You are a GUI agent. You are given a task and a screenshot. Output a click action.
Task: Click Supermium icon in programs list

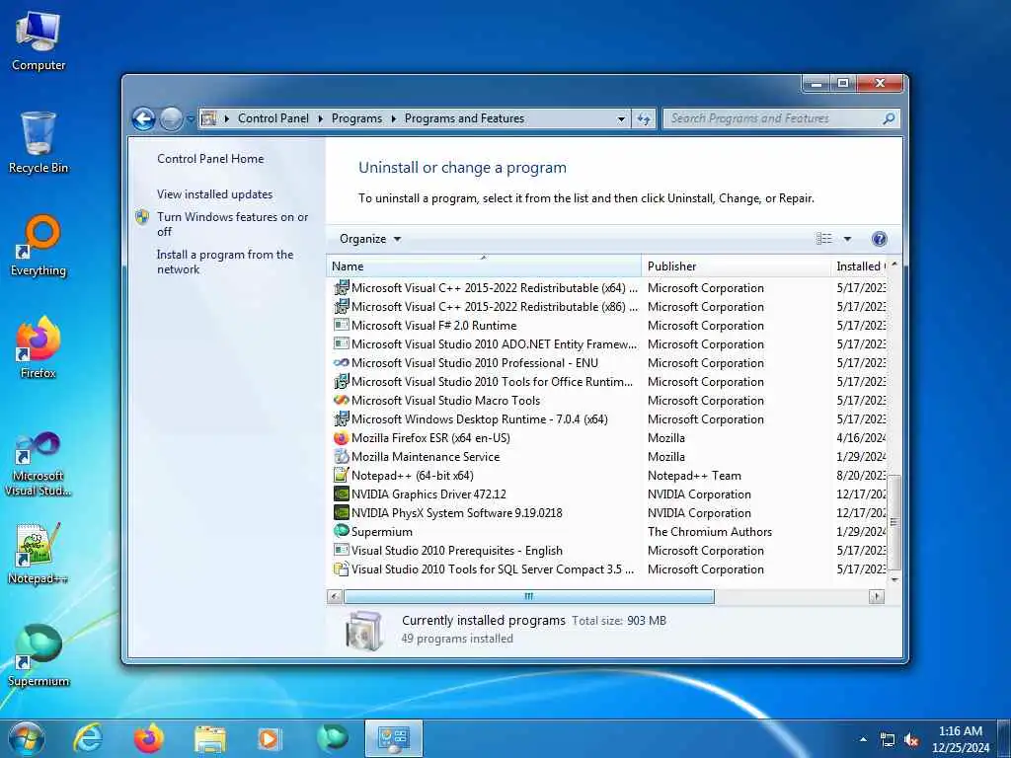click(x=341, y=531)
